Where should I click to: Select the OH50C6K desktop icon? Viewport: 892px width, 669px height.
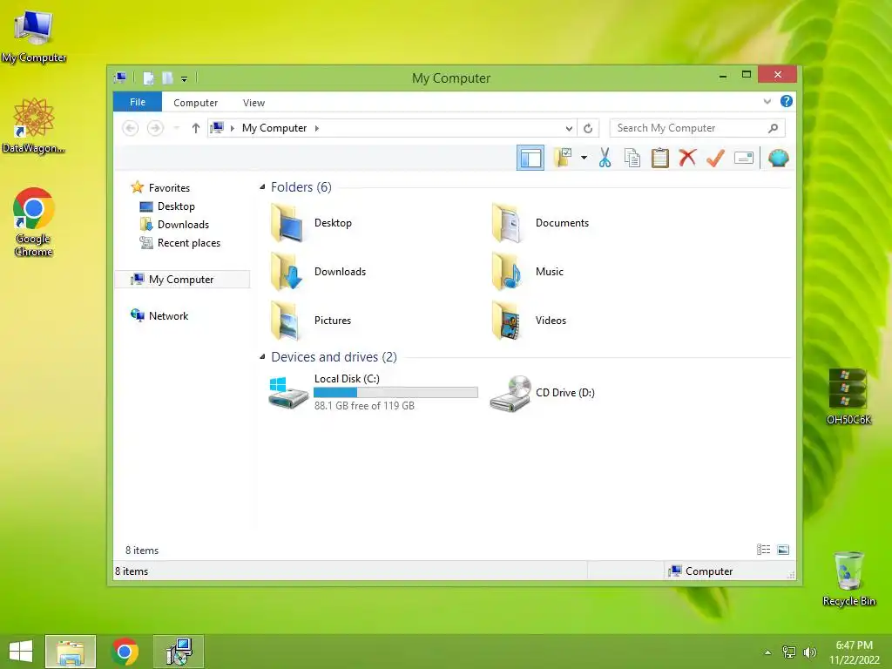(848, 396)
